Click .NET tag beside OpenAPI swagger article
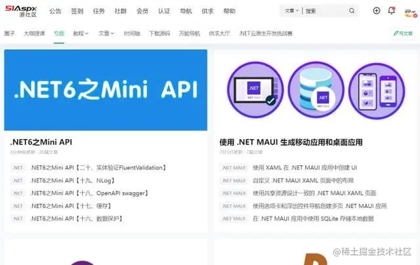This screenshot has height=265, width=420. [18, 194]
